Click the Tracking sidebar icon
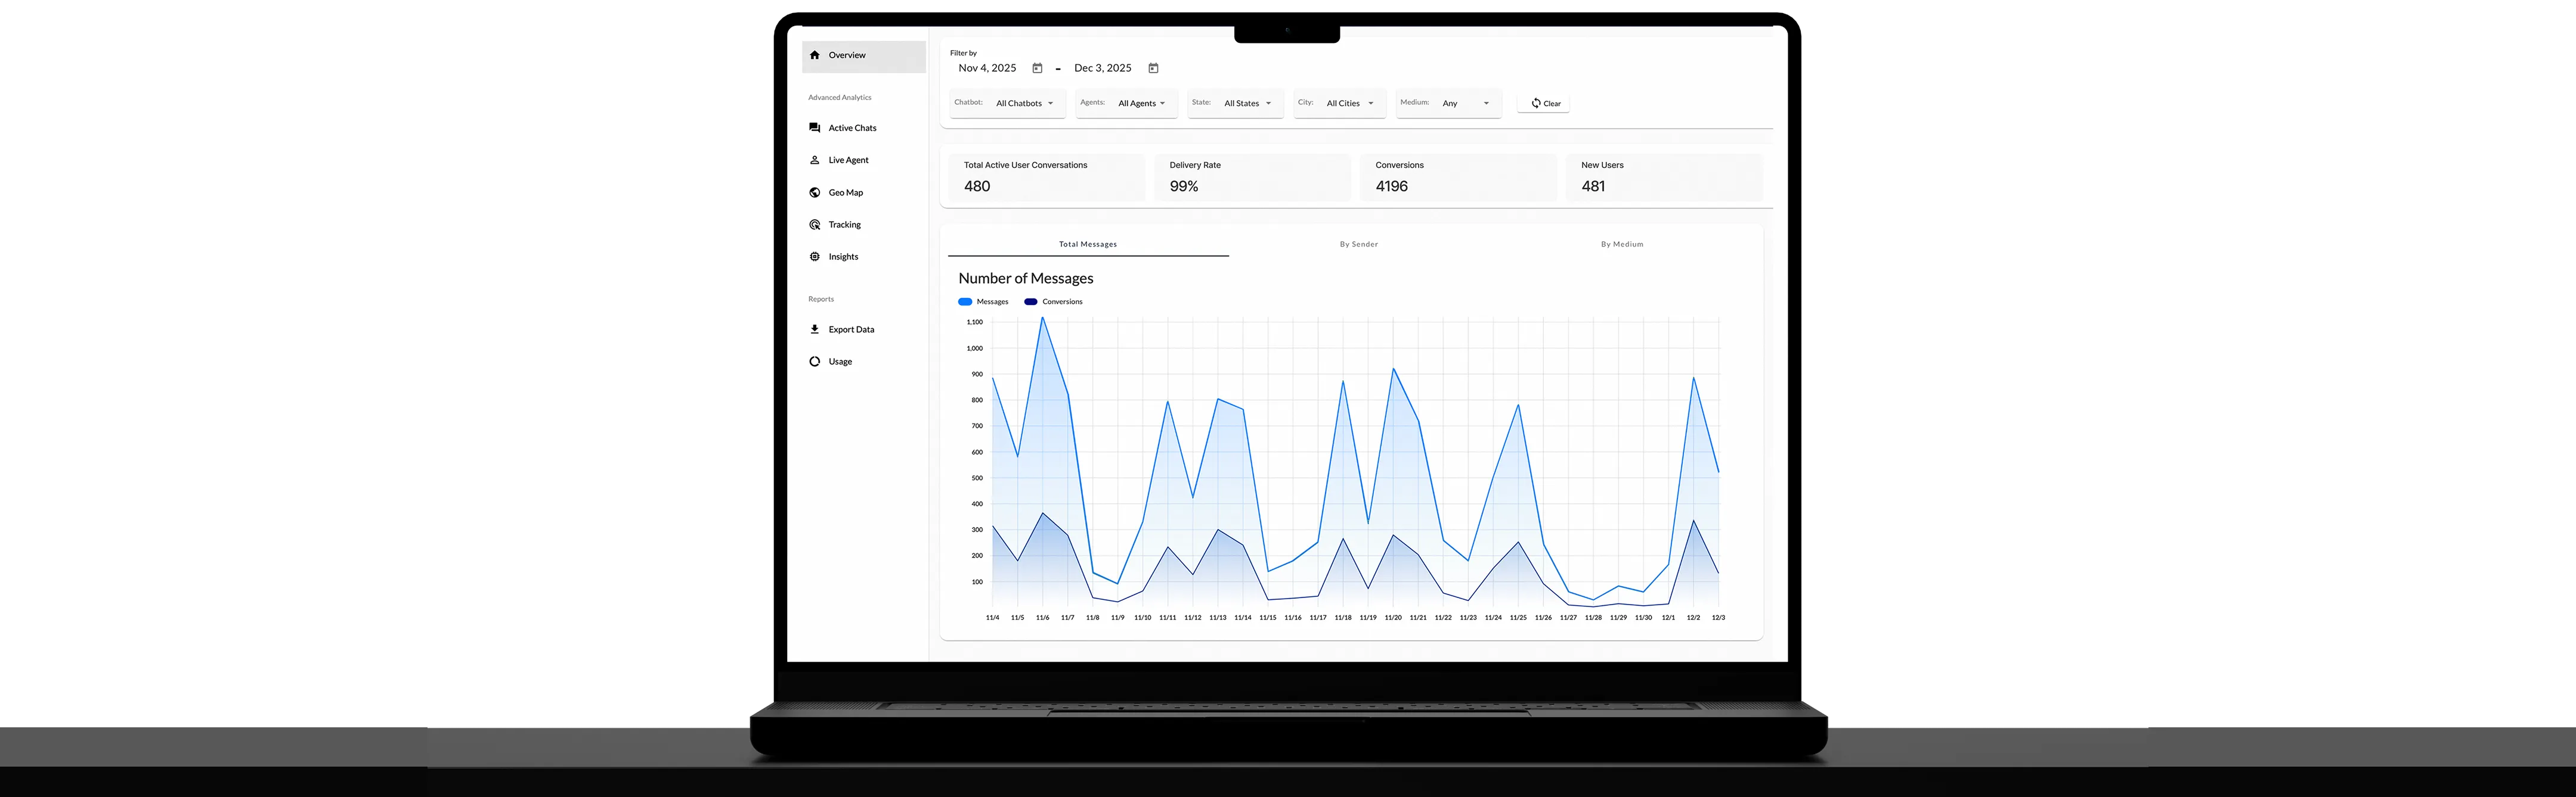Screen dimensions: 2576x797 (x=814, y=225)
